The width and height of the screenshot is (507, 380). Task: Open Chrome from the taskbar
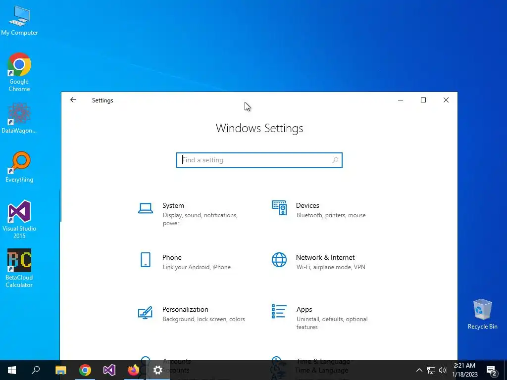(x=85, y=370)
